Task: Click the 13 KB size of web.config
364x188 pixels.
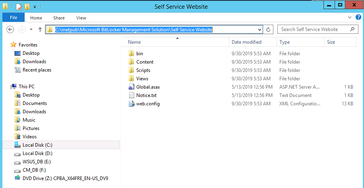Action: 348,104
